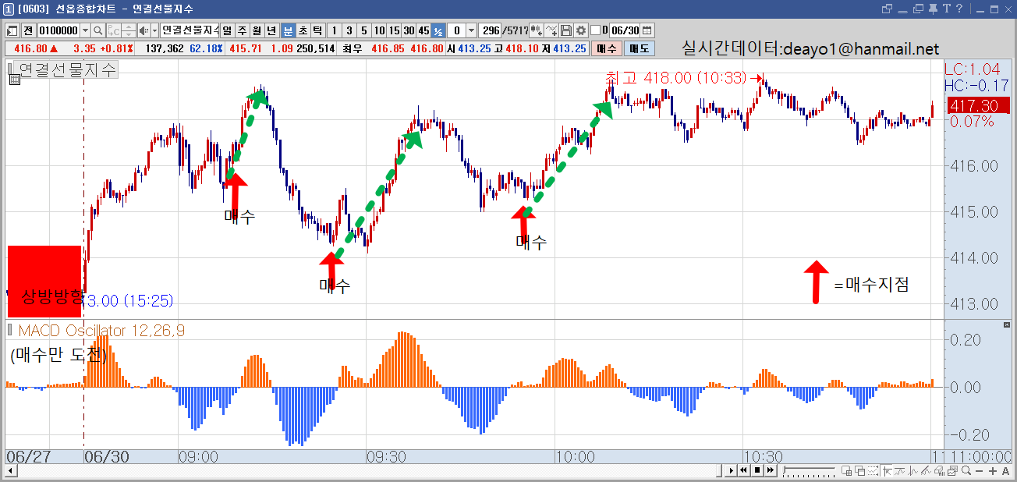Zoom in chart with plus icon
Screen dimensions: 1017x482
[x=994, y=471]
